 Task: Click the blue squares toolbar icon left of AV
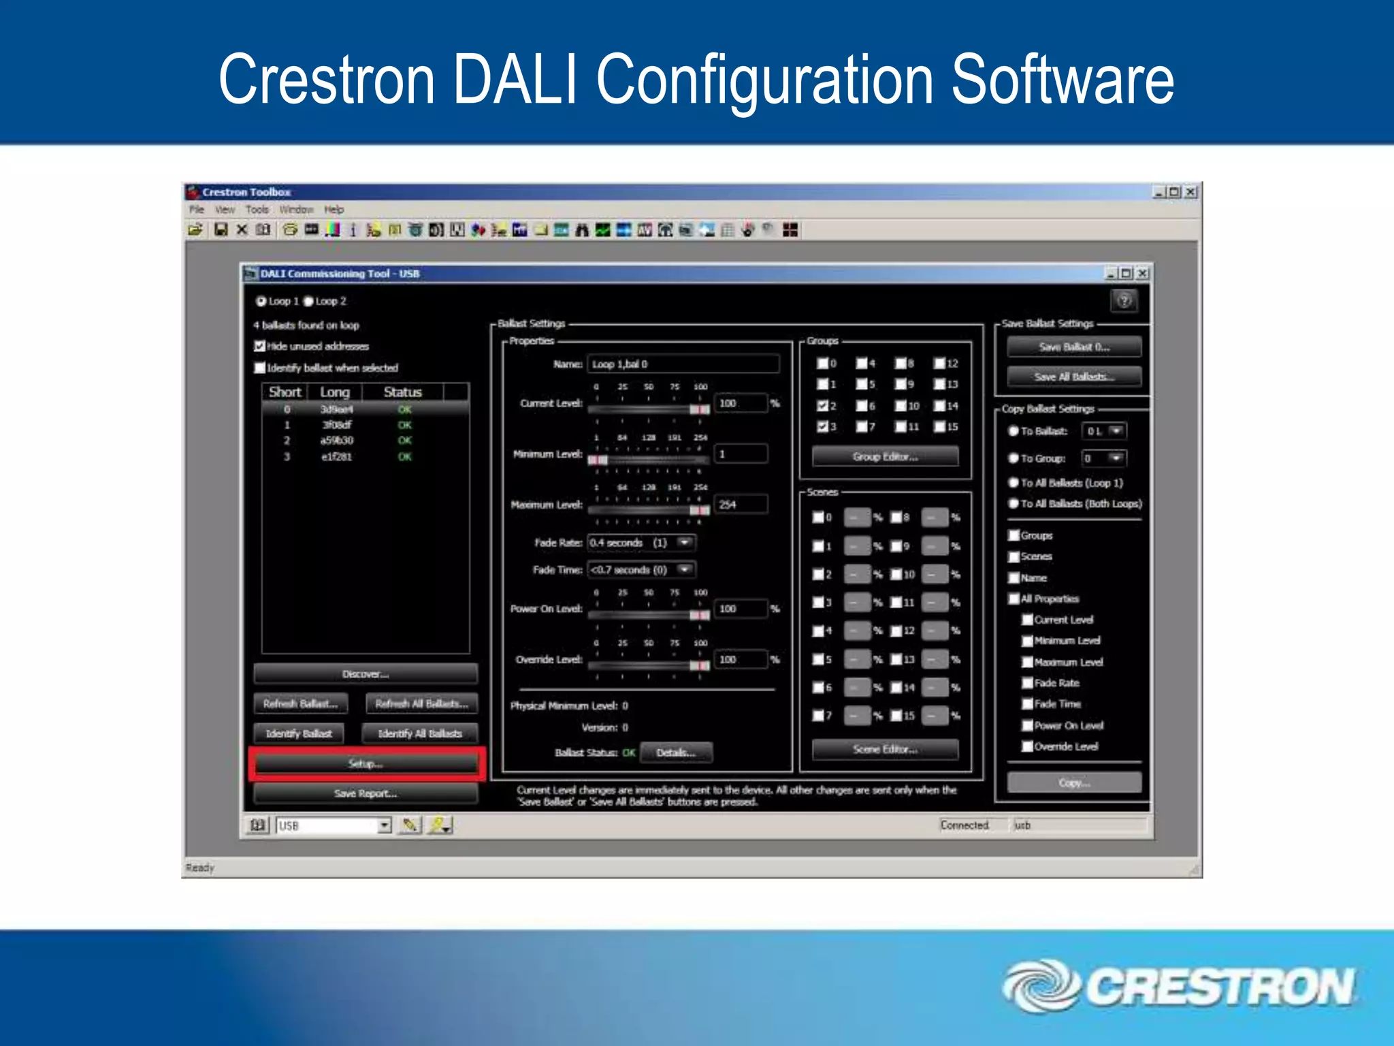pyautogui.click(x=623, y=230)
